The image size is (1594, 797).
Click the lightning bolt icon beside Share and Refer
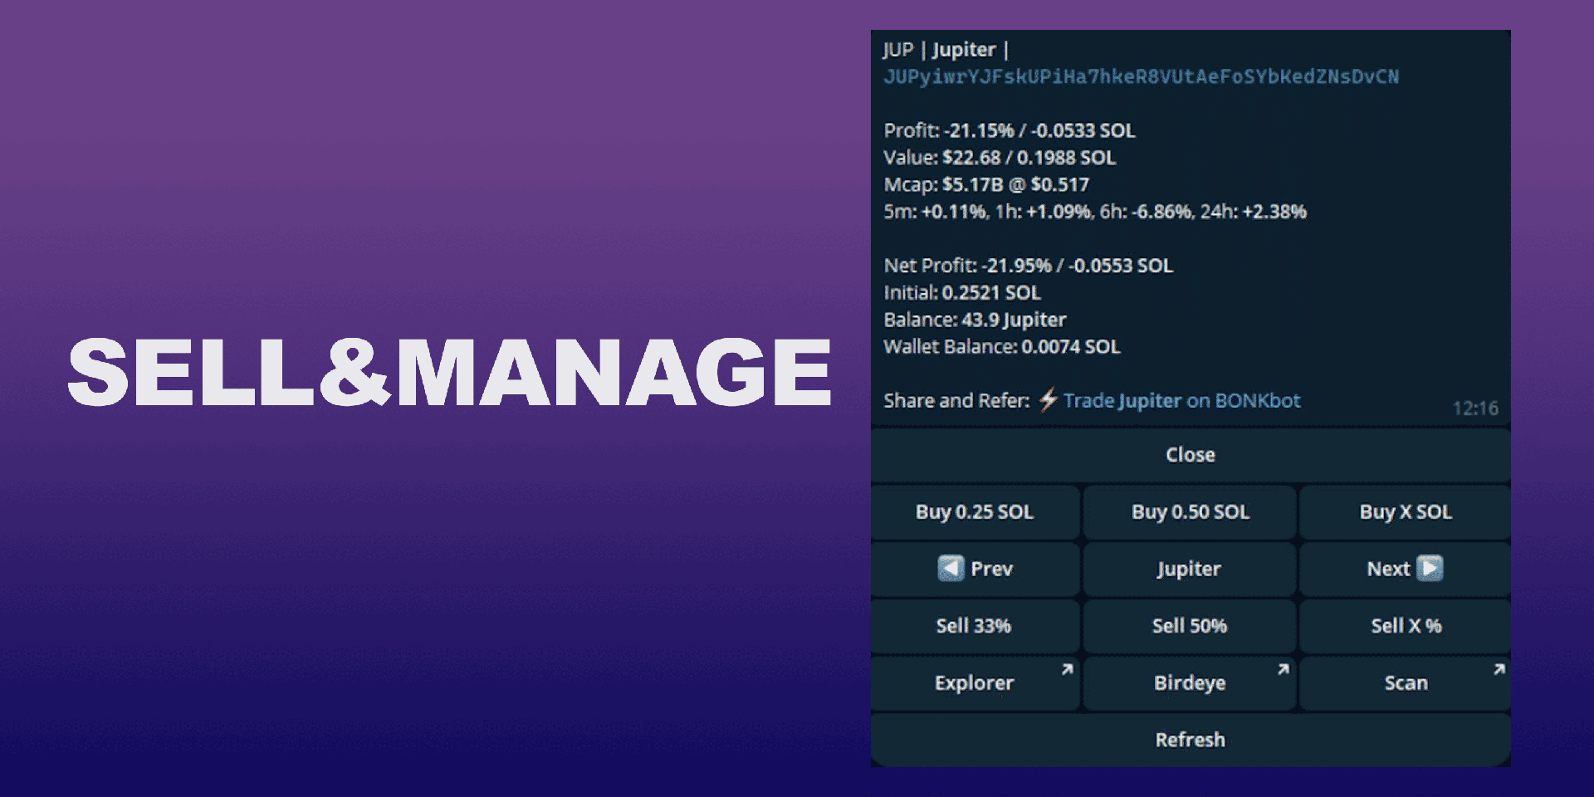click(1048, 400)
